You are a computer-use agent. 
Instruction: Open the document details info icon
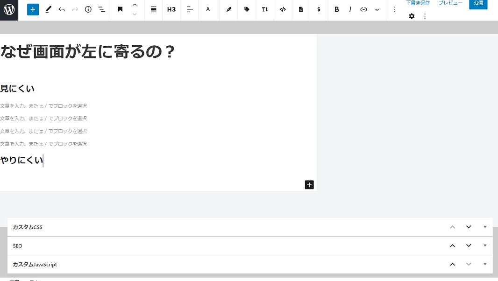click(x=88, y=9)
